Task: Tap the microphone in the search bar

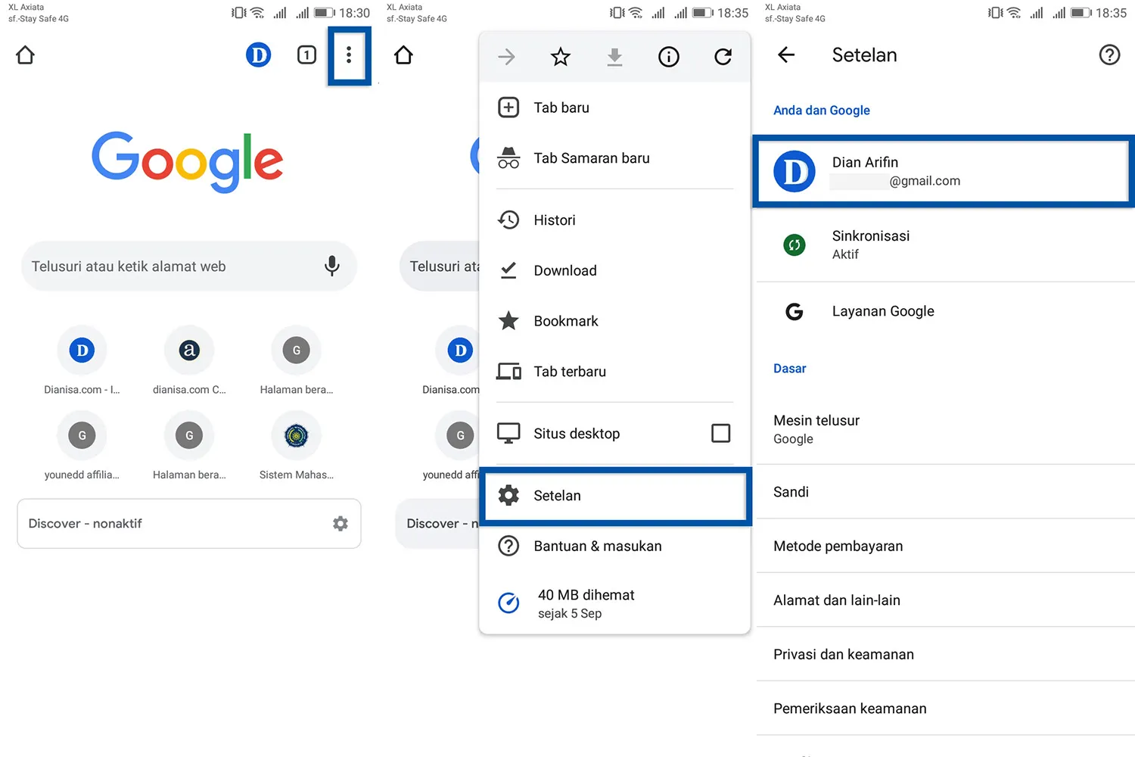Action: 331,266
